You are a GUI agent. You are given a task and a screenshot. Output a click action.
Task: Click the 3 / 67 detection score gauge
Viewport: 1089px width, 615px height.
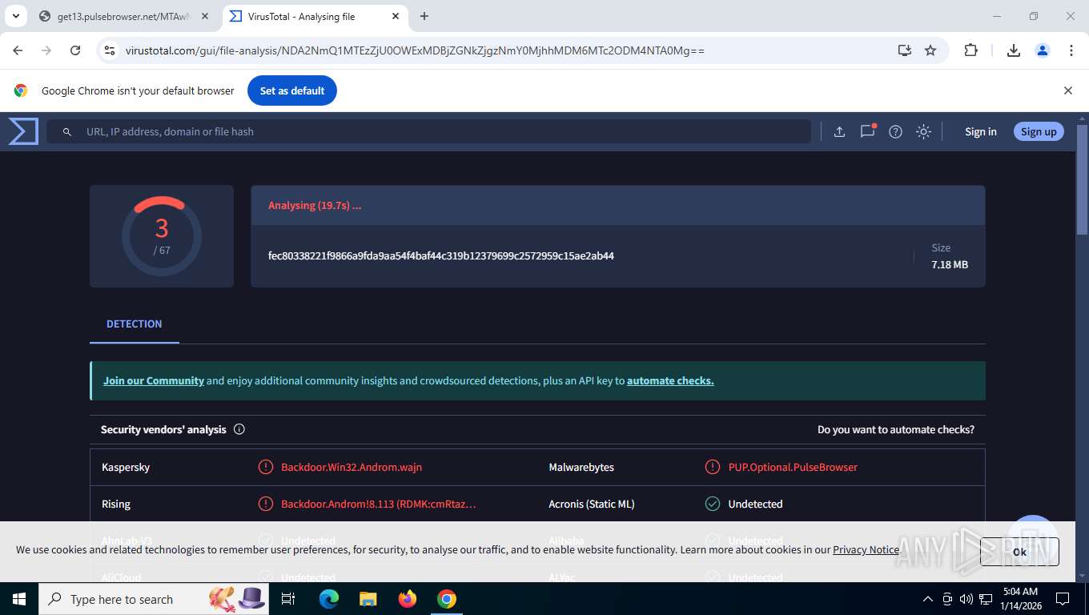[162, 236]
